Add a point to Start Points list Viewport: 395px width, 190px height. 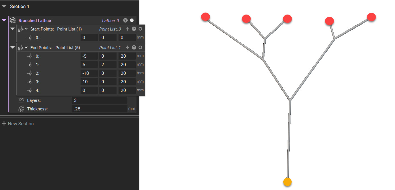coord(127,29)
